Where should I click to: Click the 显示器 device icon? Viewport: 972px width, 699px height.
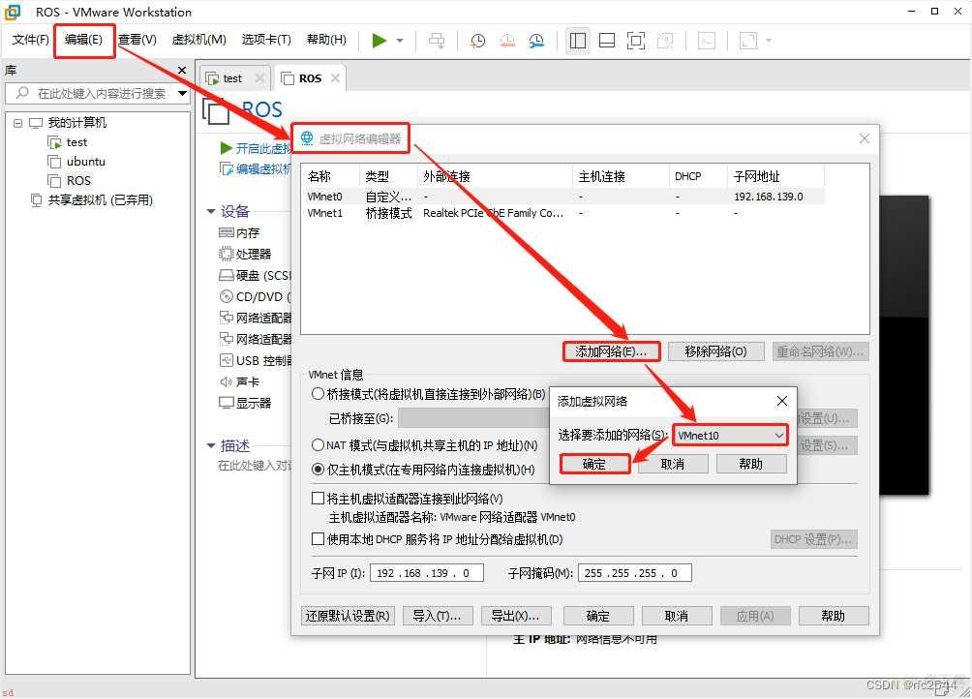(227, 403)
